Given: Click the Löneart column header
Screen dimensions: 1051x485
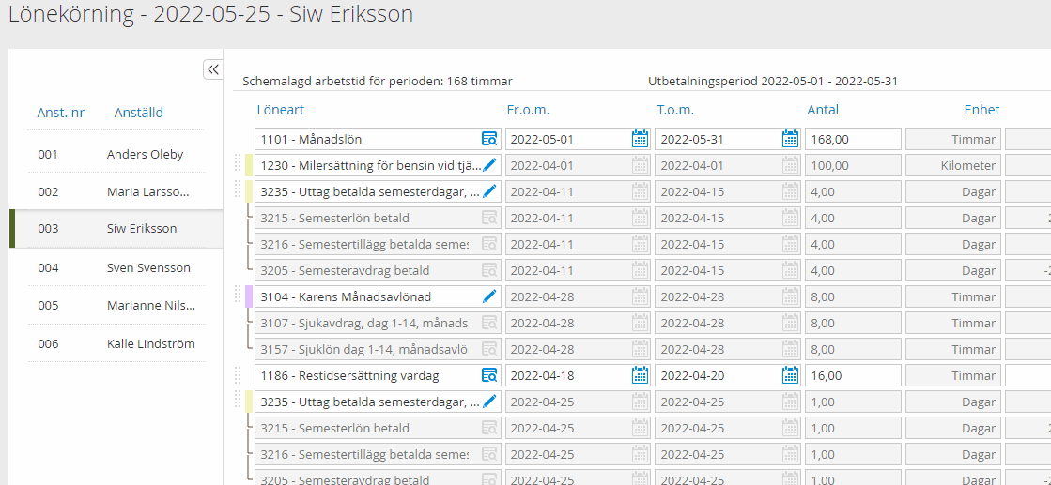Looking at the screenshot, I should [x=280, y=110].
